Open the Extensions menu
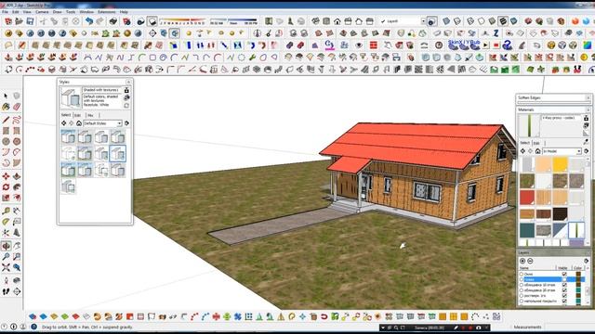 [x=107, y=12]
